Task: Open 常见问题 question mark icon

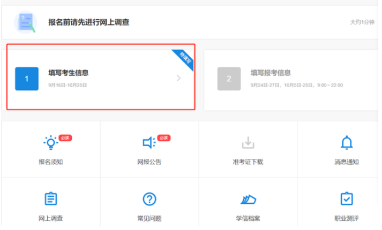Action: point(149,199)
